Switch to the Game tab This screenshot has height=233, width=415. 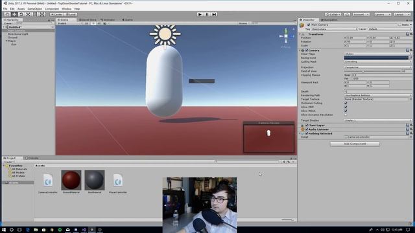pyautogui.click(x=128, y=20)
